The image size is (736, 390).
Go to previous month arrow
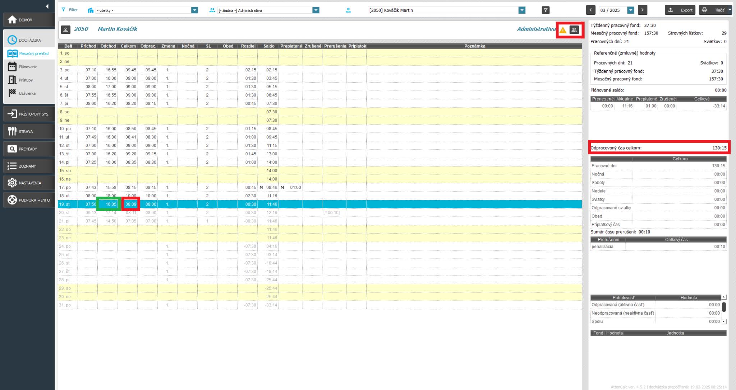coord(590,10)
